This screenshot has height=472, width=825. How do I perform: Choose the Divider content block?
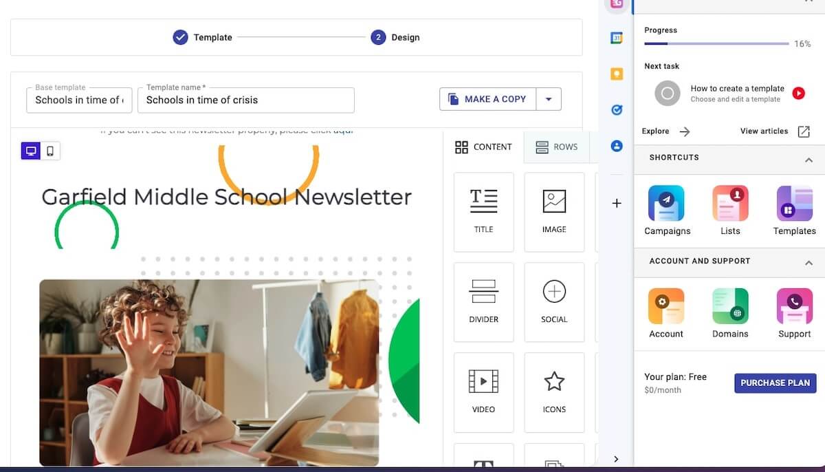pyautogui.click(x=483, y=302)
